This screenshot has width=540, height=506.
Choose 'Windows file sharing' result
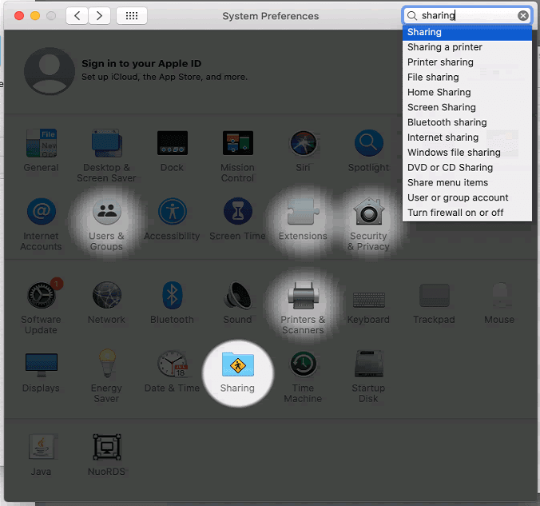tap(467, 153)
